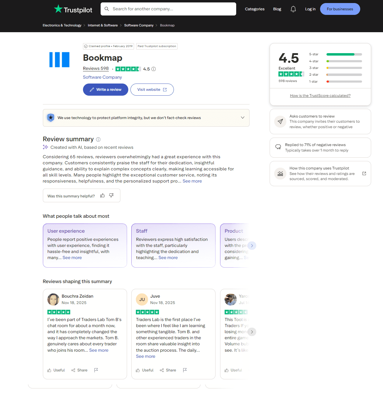Click the Bookmap breadcrumb item
The height and width of the screenshot is (393, 383).
point(167,25)
